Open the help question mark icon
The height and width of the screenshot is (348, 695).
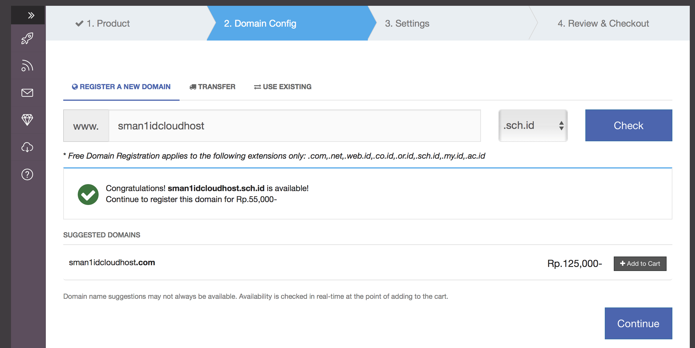tap(27, 174)
